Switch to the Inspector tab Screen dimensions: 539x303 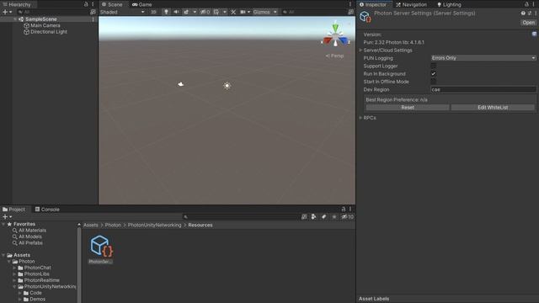click(373, 4)
